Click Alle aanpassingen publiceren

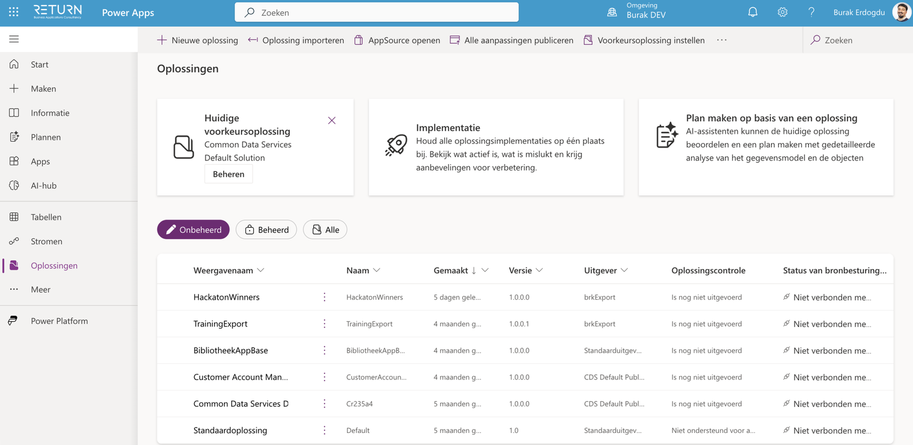point(511,40)
